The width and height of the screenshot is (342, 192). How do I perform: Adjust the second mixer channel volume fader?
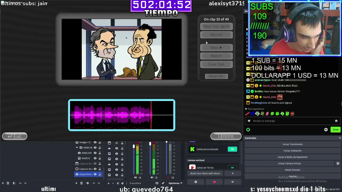150,144
